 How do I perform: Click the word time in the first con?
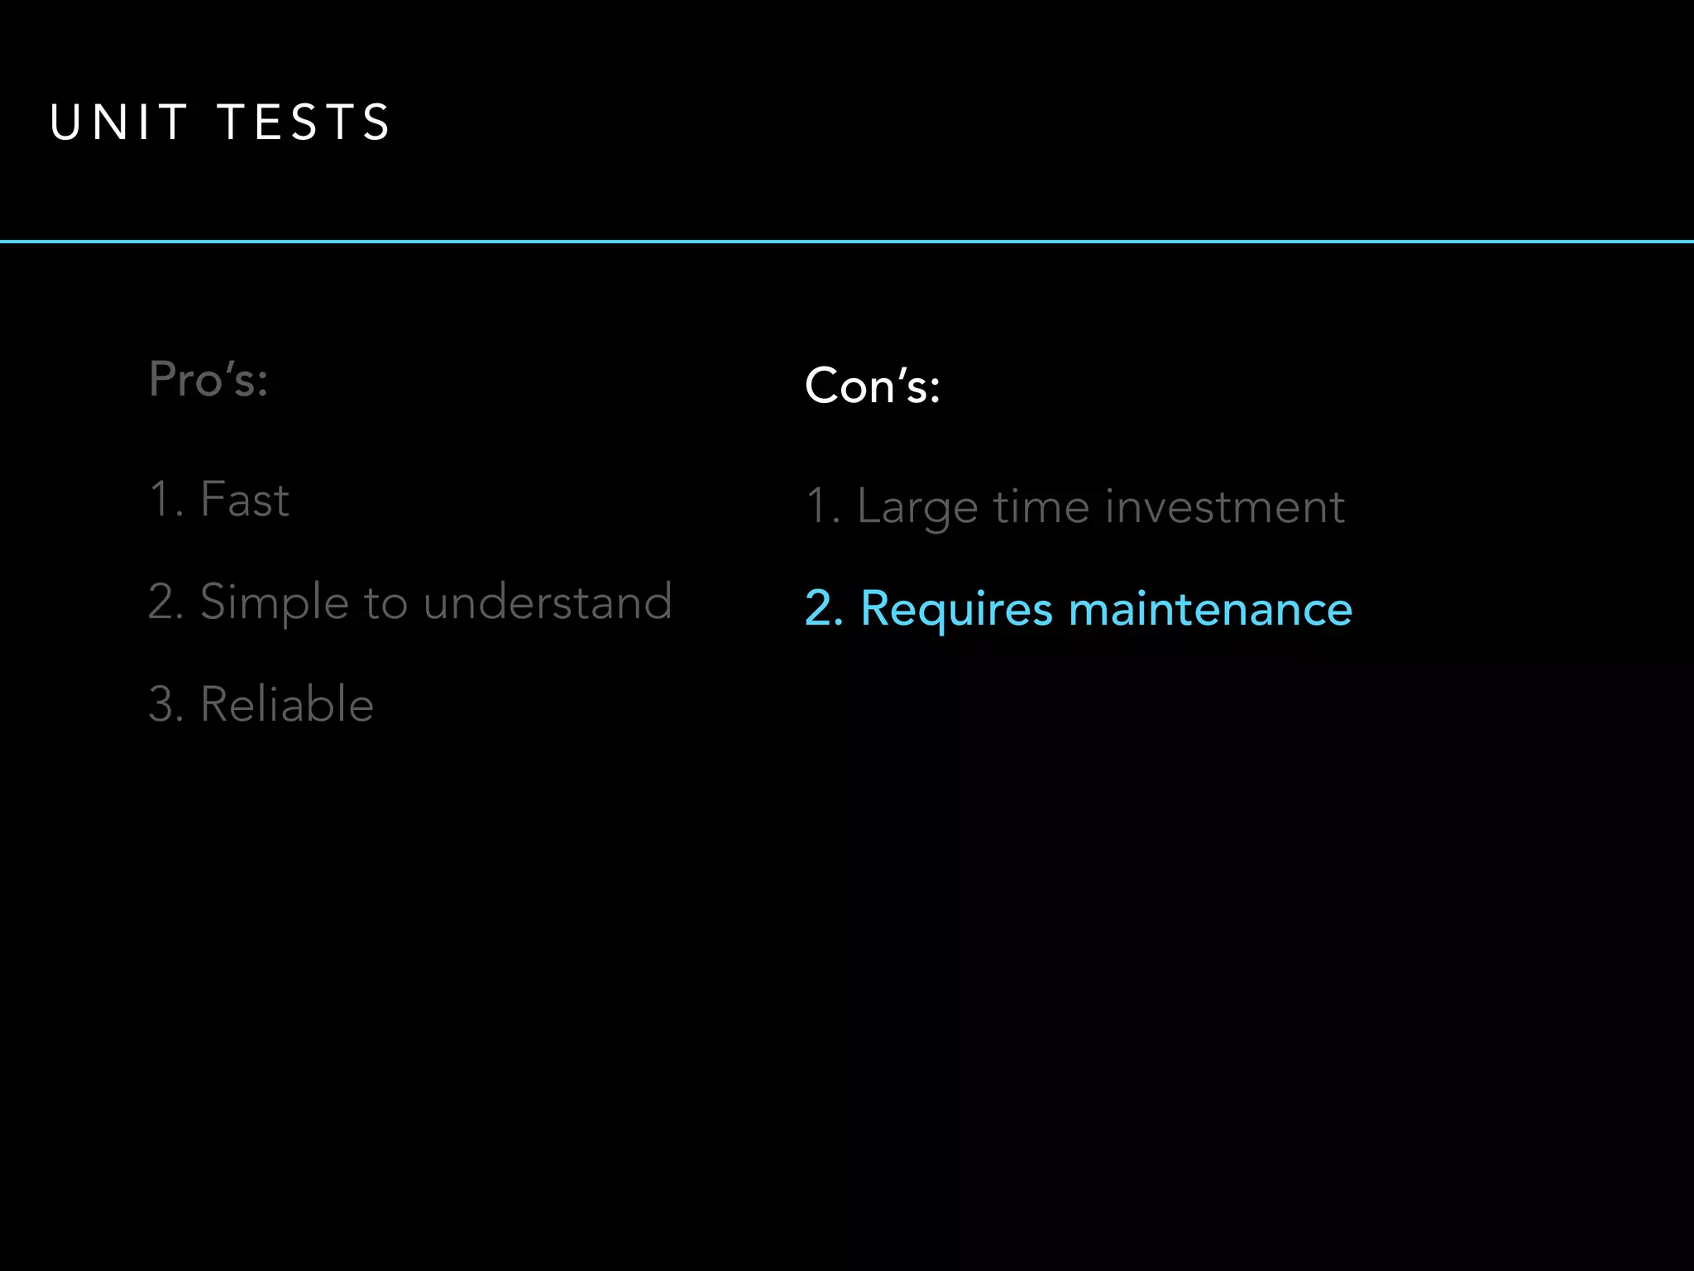1041,506
